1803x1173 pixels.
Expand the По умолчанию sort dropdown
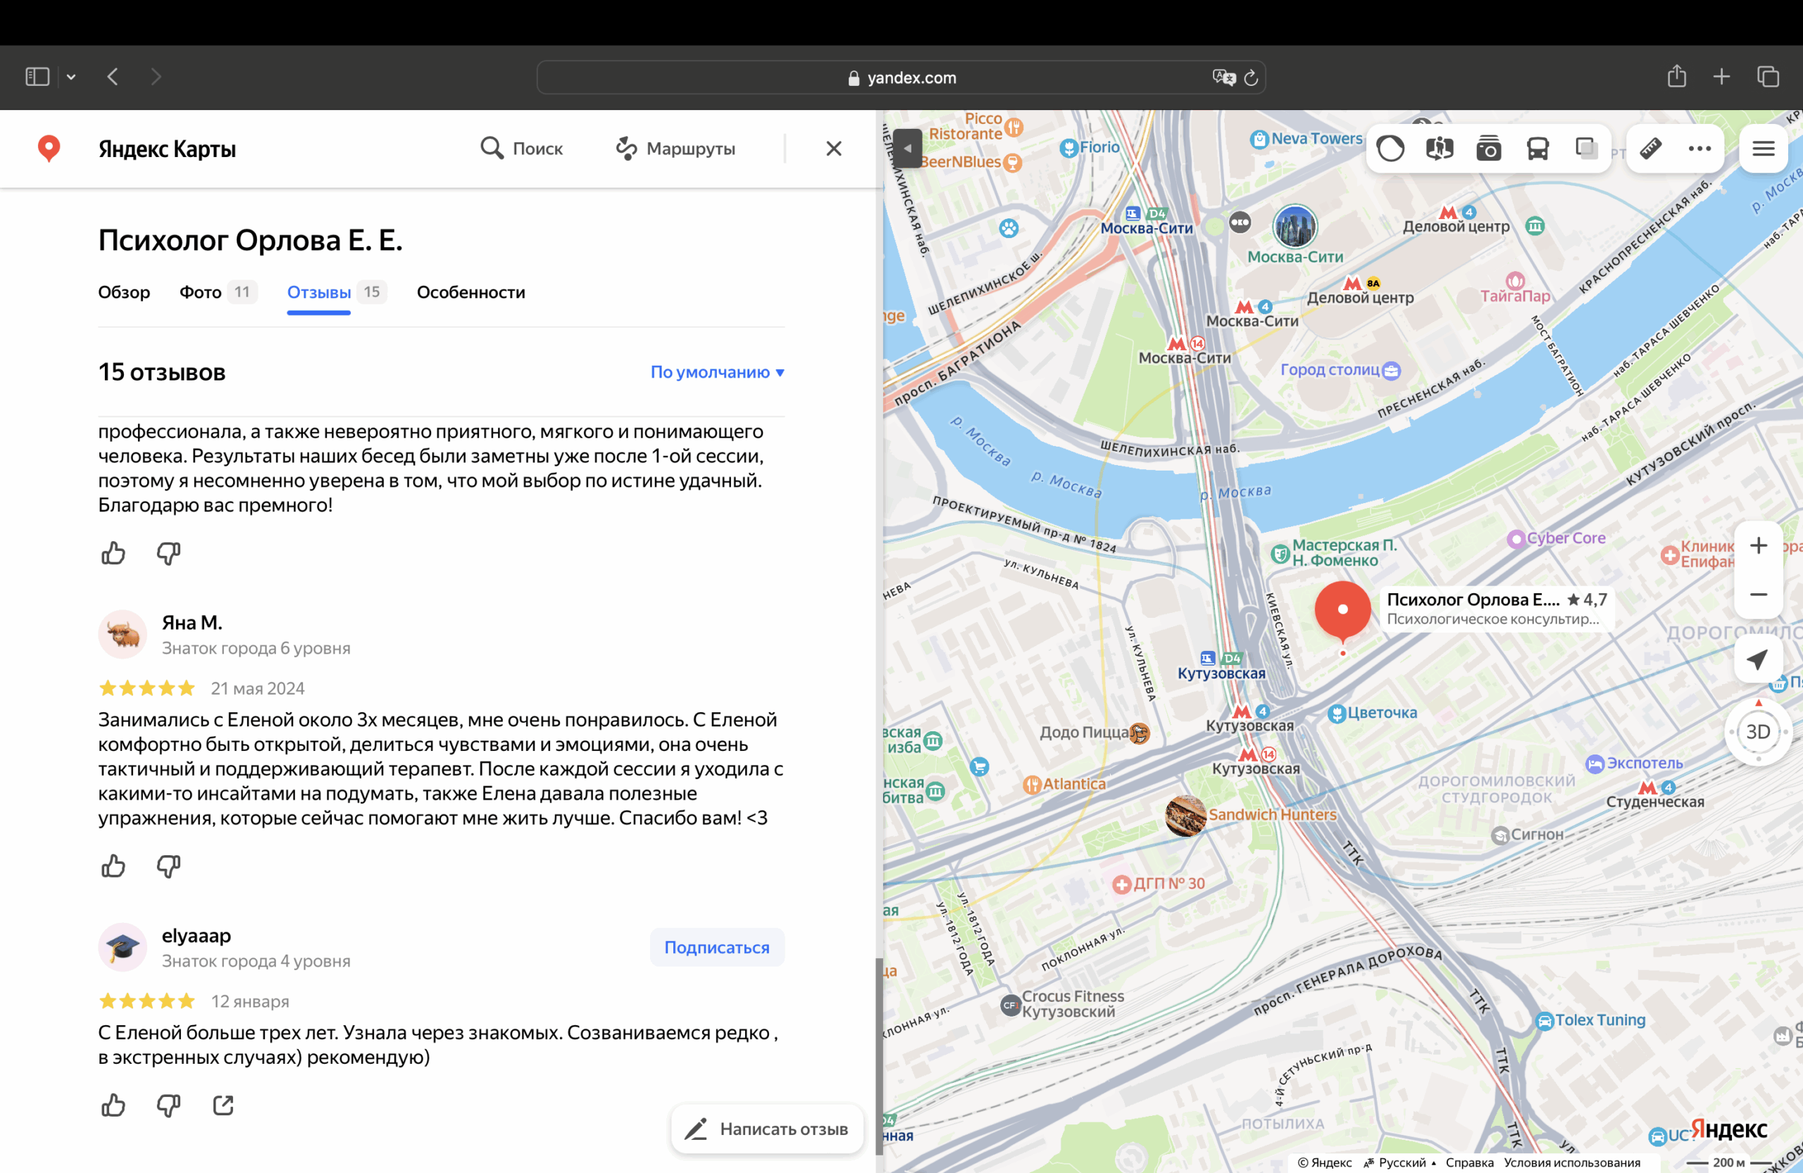click(x=717, y=372)
